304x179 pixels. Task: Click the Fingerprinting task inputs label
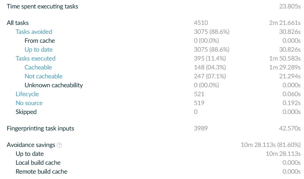[41, 128]
